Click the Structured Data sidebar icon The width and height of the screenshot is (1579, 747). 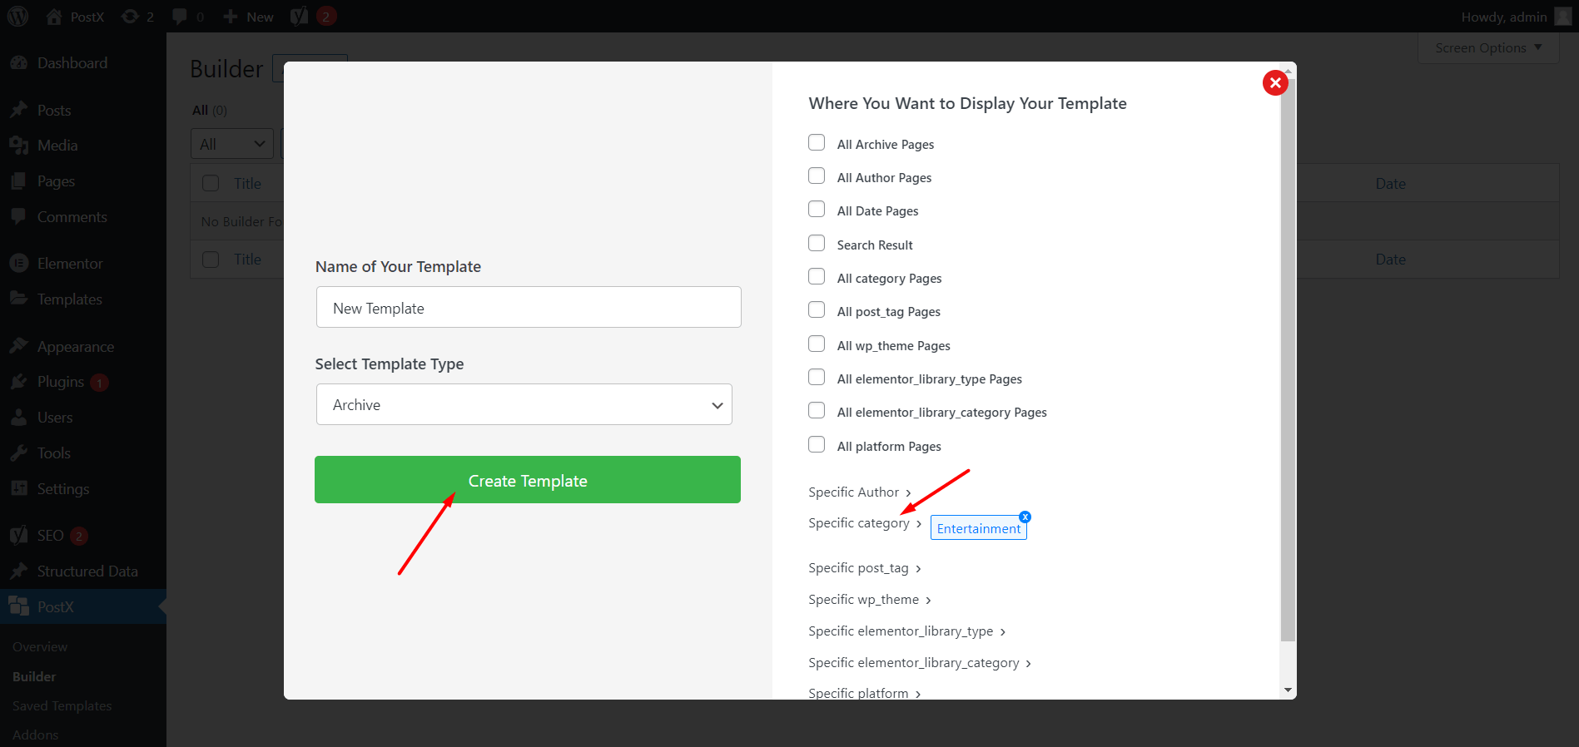(x=18, y=571)
